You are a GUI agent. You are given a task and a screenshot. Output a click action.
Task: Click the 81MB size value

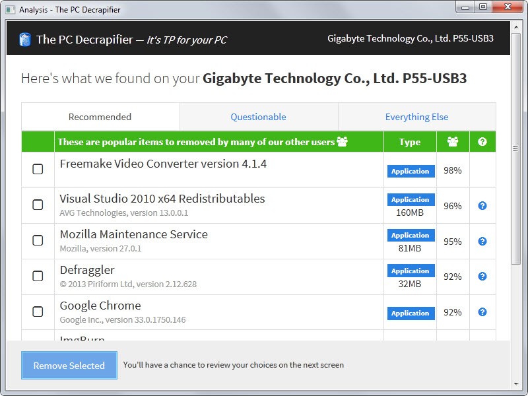(410, 249)
